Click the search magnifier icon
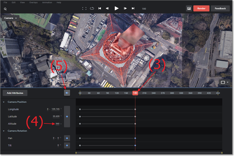The height and width of the screenshot is (156, 234). tap(5, 8)
